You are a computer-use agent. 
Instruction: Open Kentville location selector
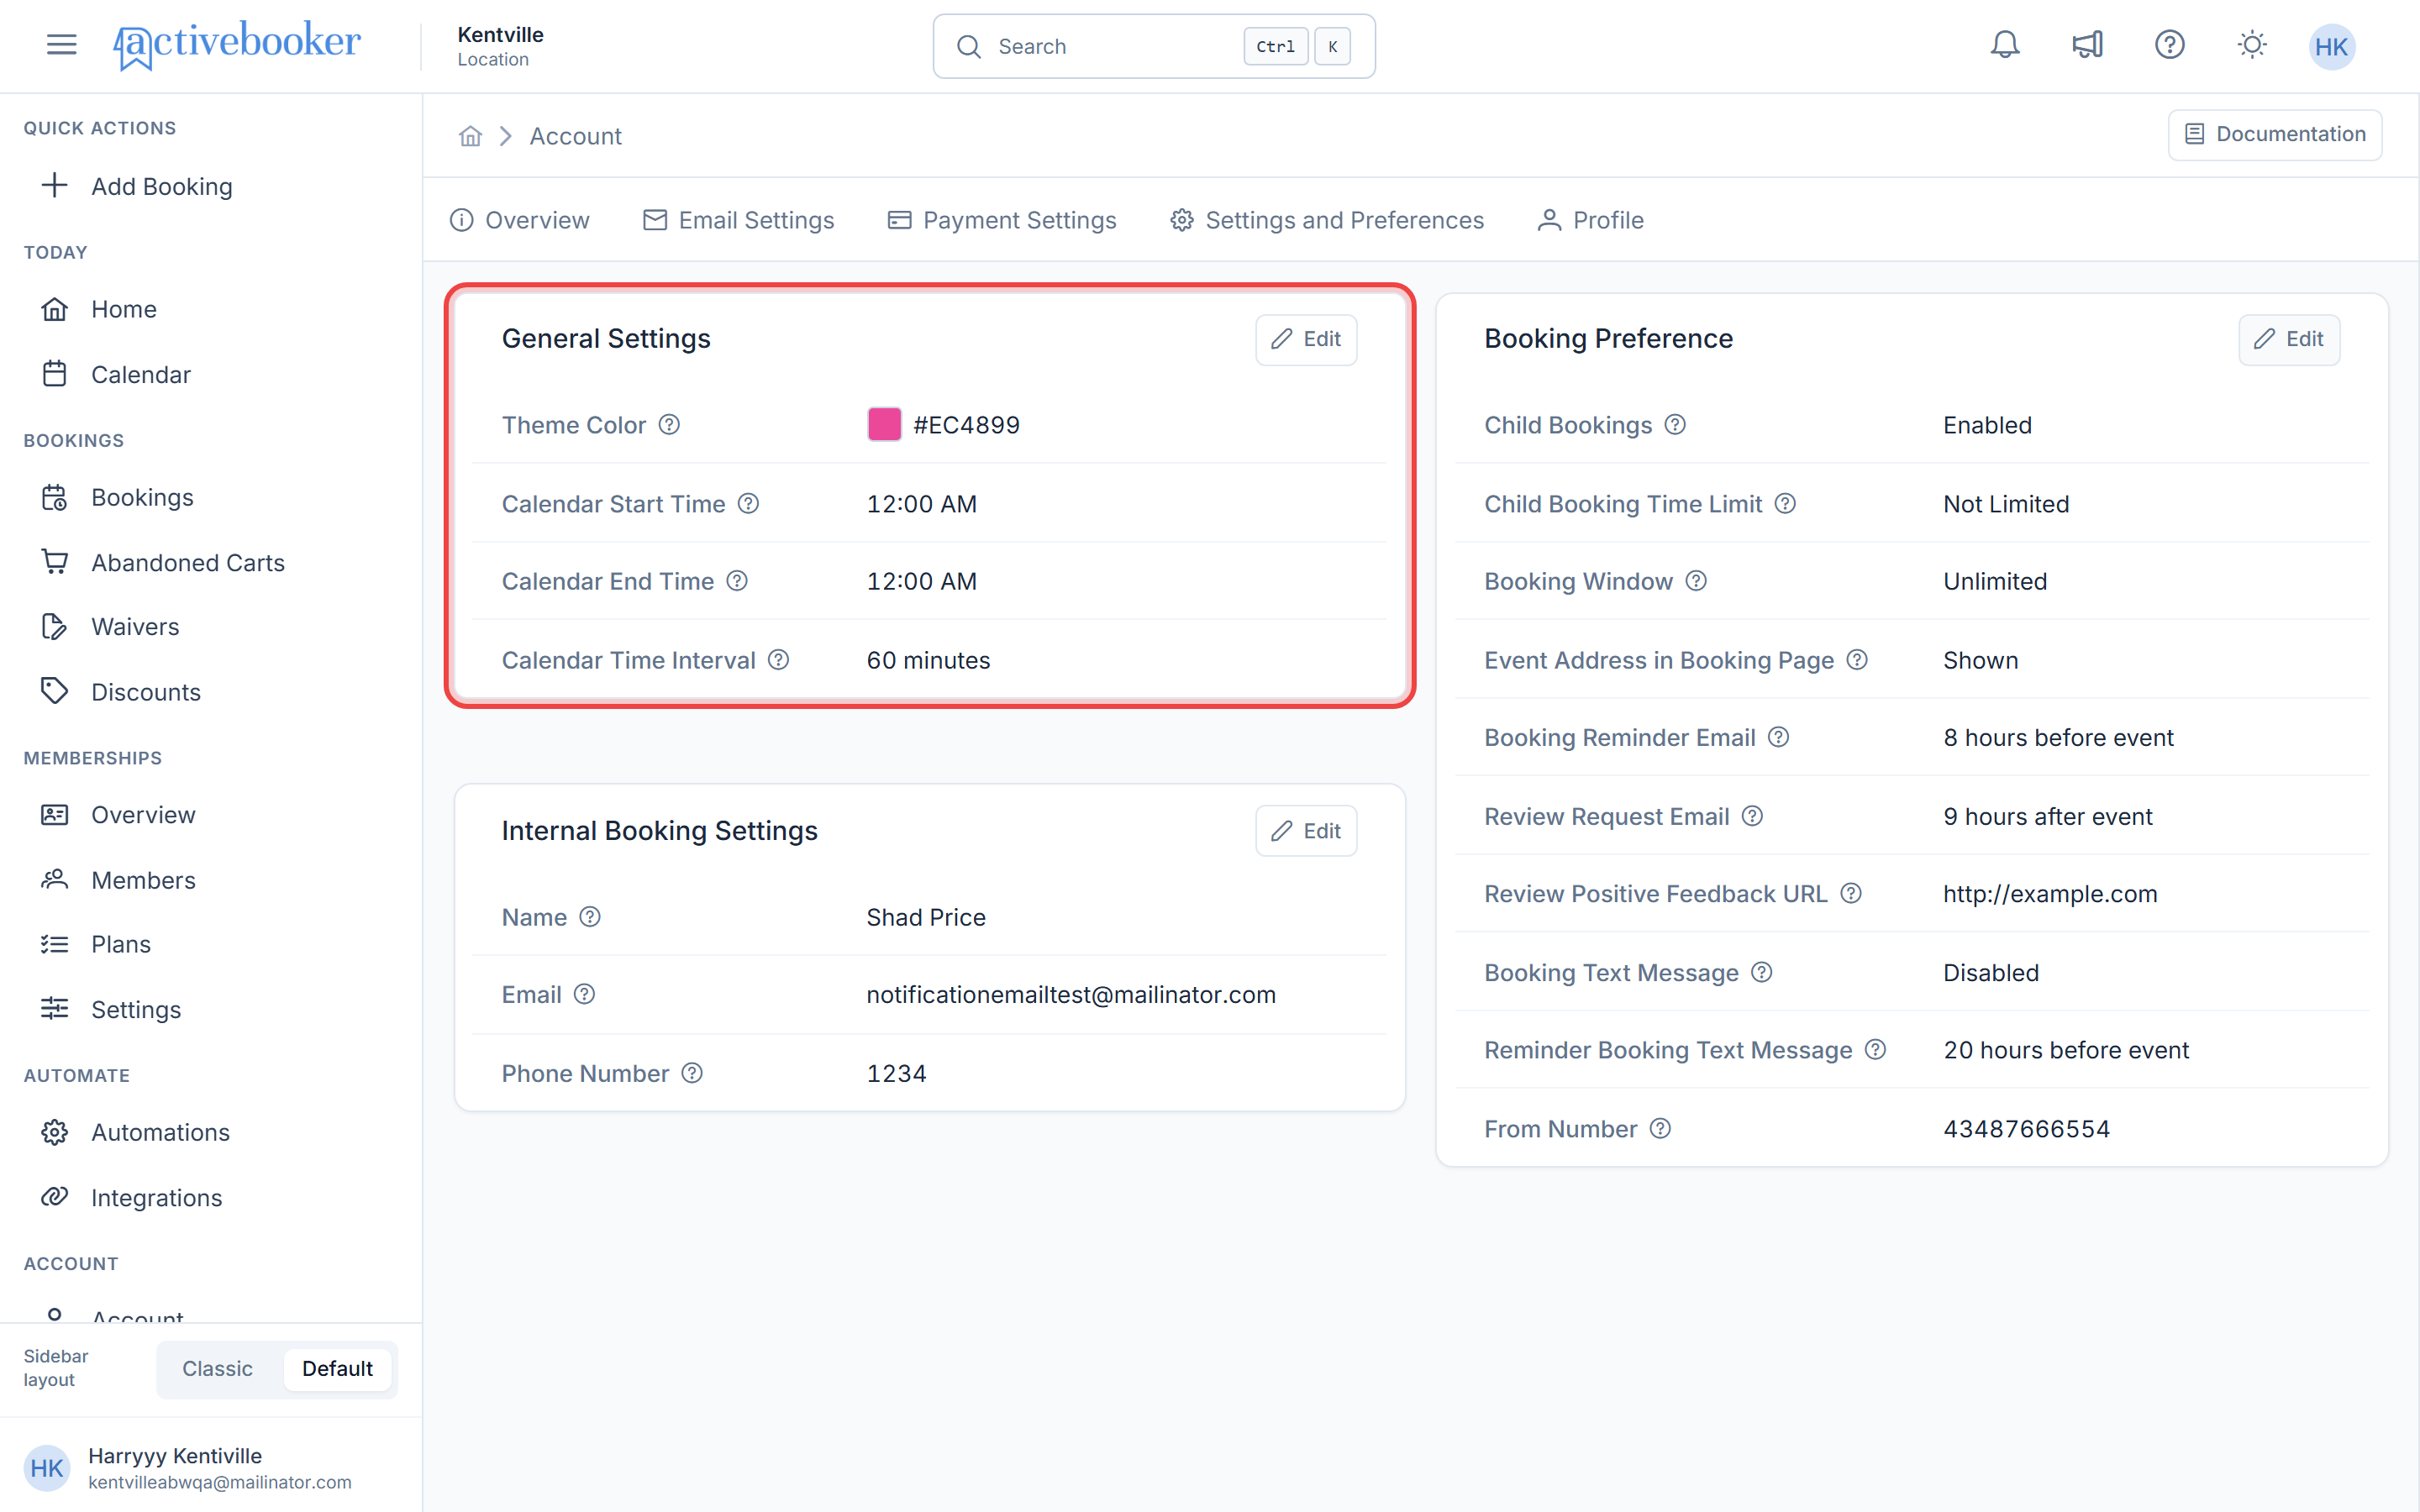tap(500, 46)
